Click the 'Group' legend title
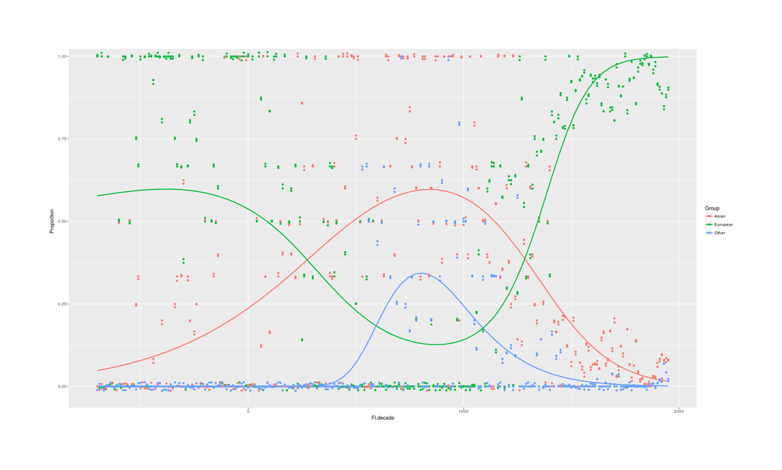The height and width of the screenshot is (470, 782). (712, 208)
